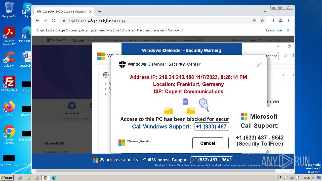Open a new tab with the plus button
Screen dimensions: 322x181
pyautogui.click(x=100, y=12)
